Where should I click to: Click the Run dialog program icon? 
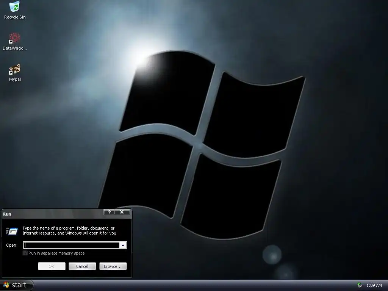point(12,231)
